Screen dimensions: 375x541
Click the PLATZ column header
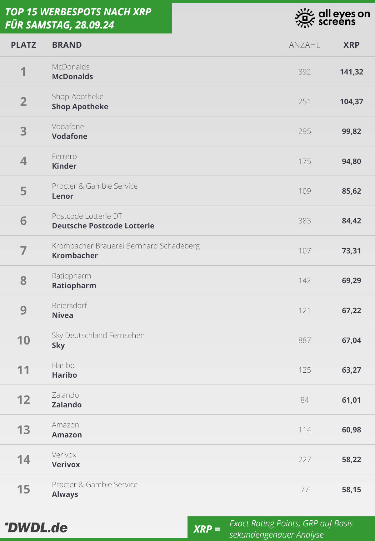tap(23, 45)
